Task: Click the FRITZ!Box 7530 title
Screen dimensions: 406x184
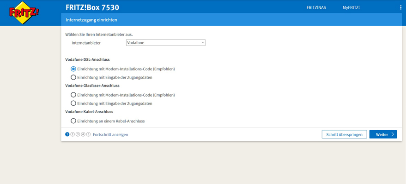Action: pyautogui.click(x=92, y=7)
